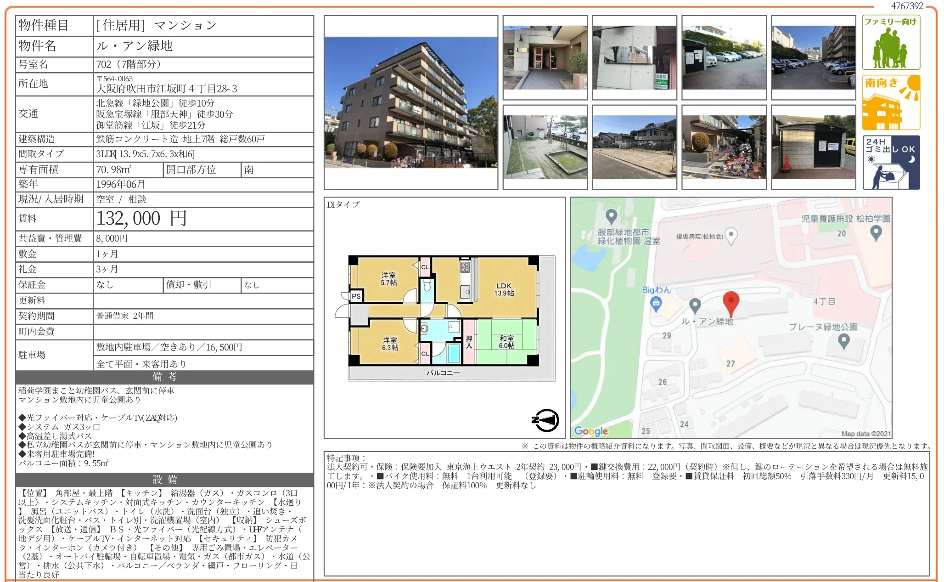Open the building exterior photo

pos(411,103)
